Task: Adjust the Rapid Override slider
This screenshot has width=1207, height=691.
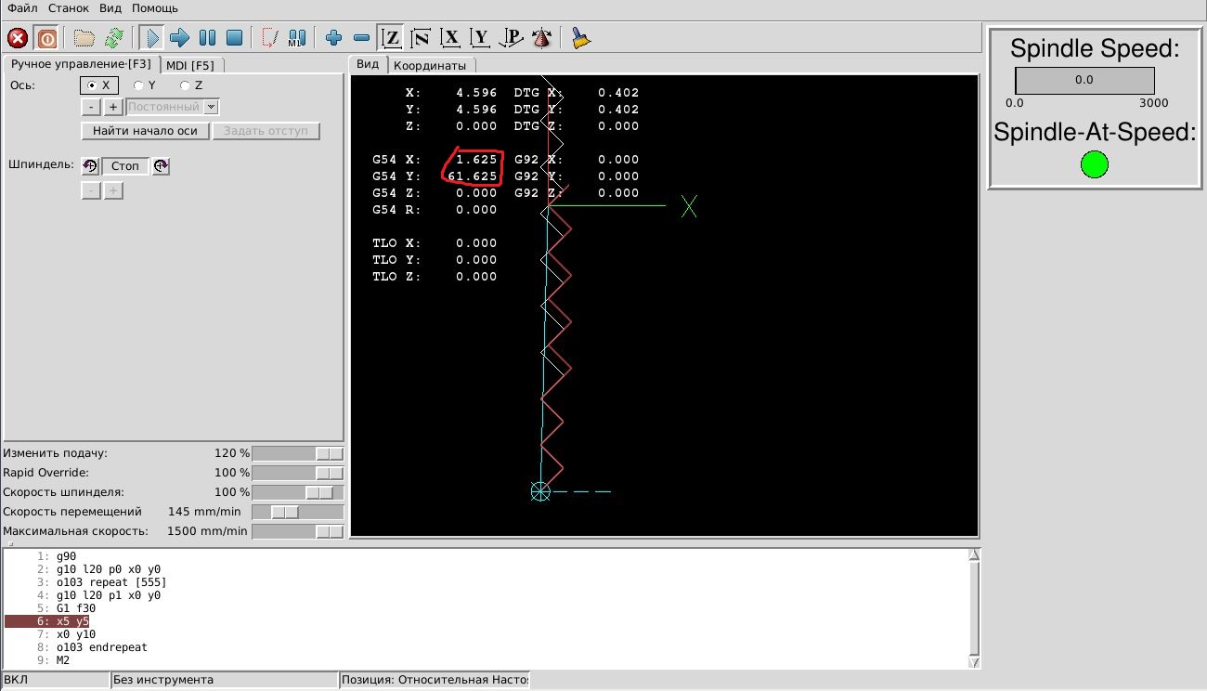Action: [x=298, y=473]
